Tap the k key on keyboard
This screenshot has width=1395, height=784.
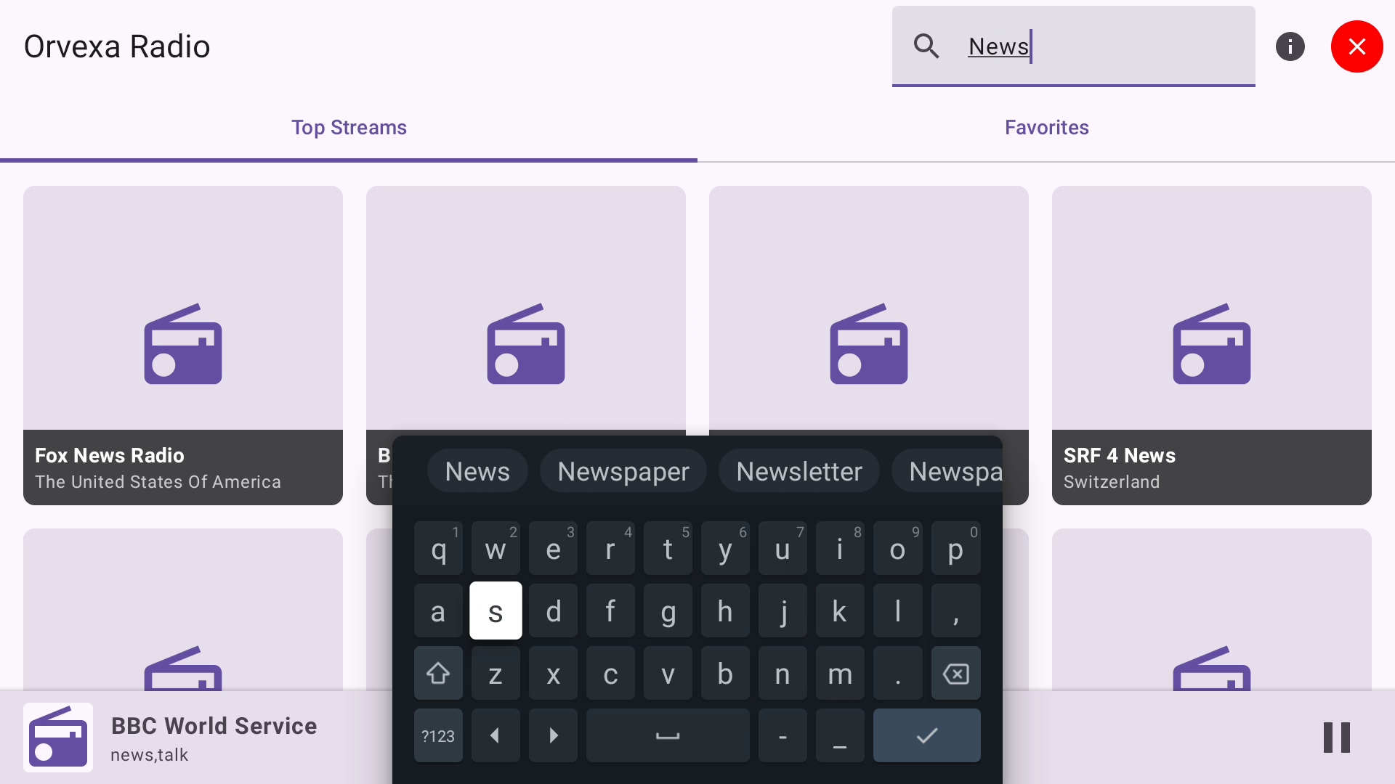point(840,611)
